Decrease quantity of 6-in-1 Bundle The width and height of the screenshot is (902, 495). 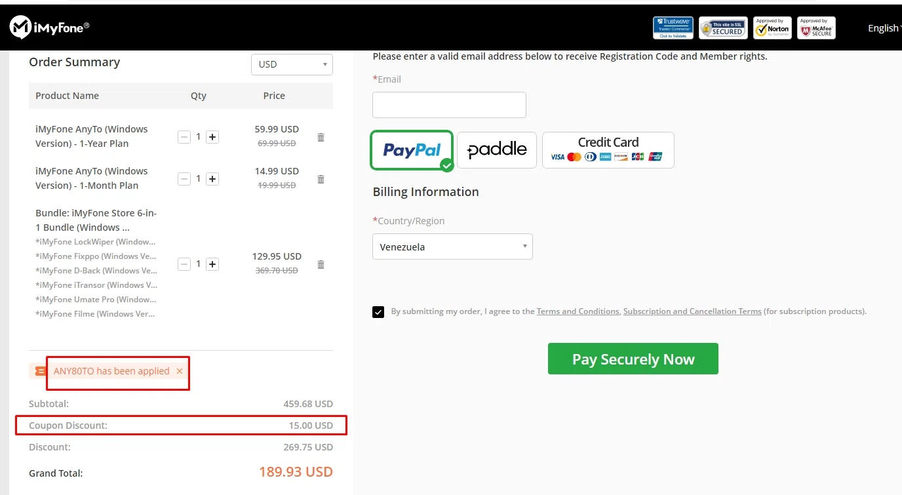coord(184,264)
